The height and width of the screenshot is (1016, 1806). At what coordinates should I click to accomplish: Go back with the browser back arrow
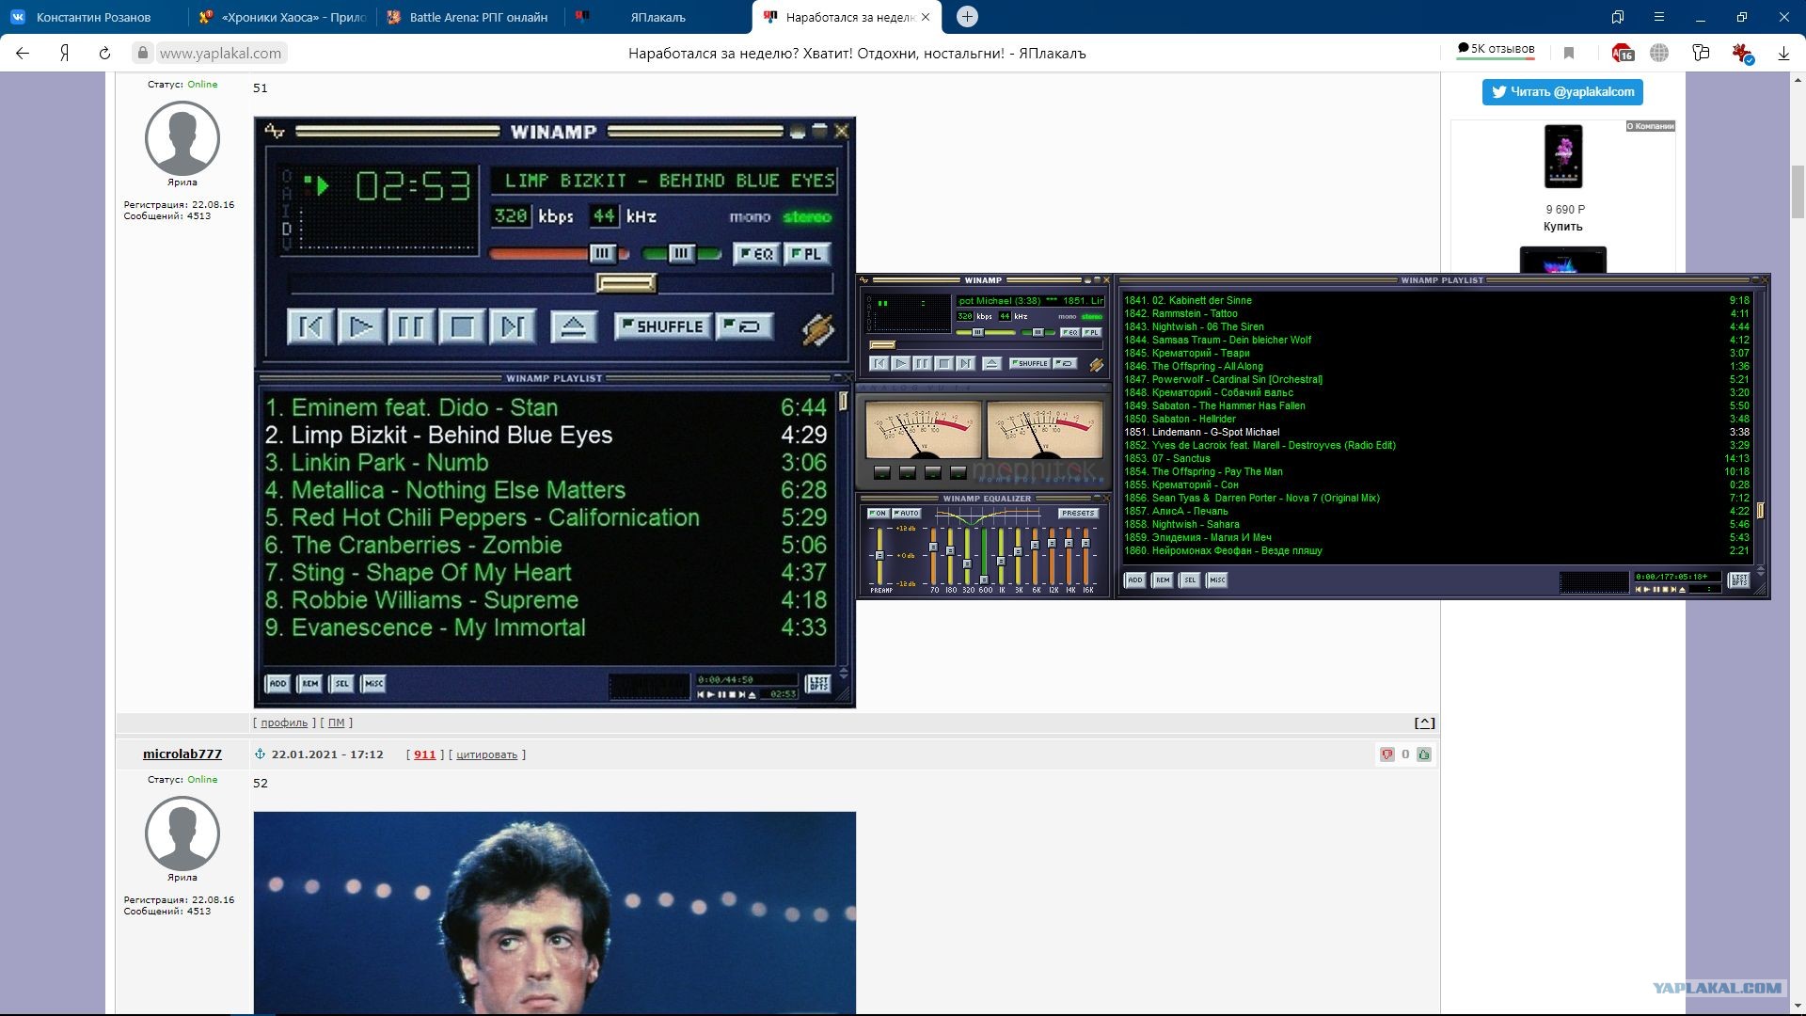point(23,54)
